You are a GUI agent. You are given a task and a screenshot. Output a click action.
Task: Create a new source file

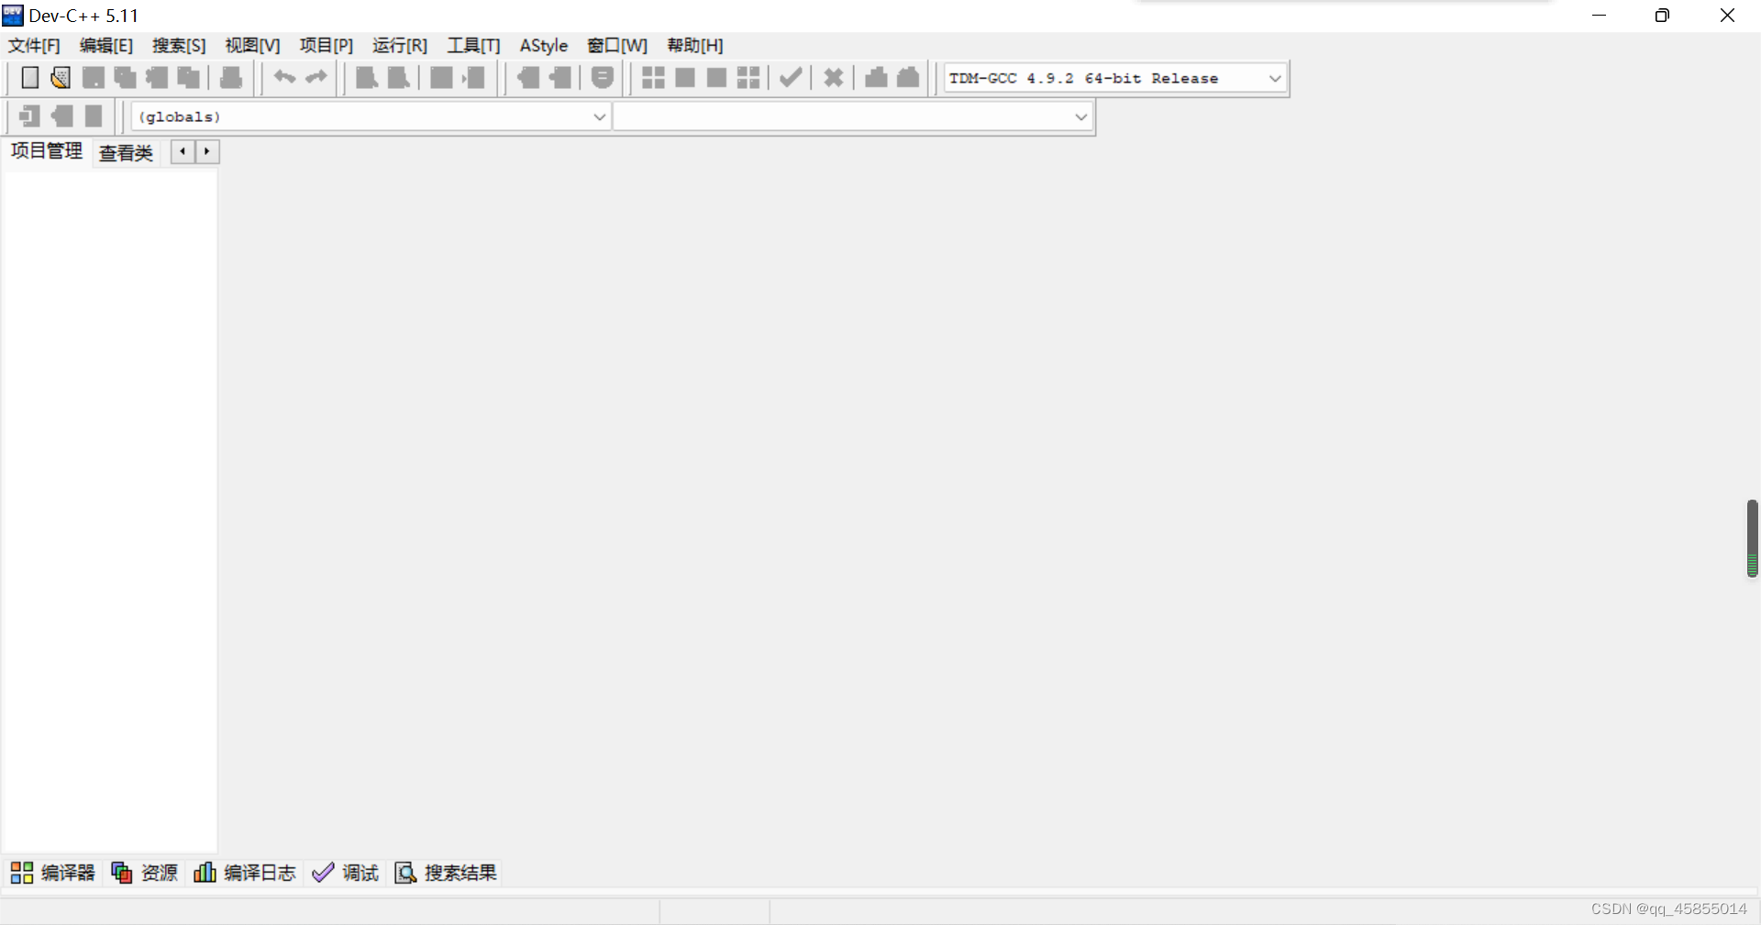coord(29,78)
